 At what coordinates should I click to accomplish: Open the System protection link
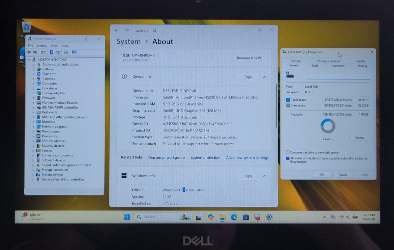[x=205, y=157]
